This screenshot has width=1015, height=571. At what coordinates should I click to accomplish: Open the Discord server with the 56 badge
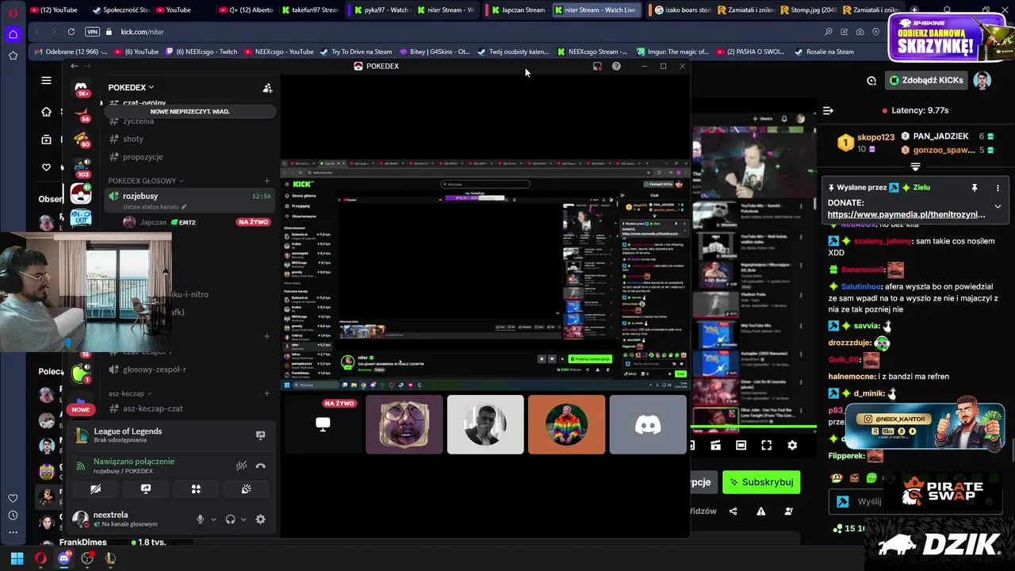point(81,113)
